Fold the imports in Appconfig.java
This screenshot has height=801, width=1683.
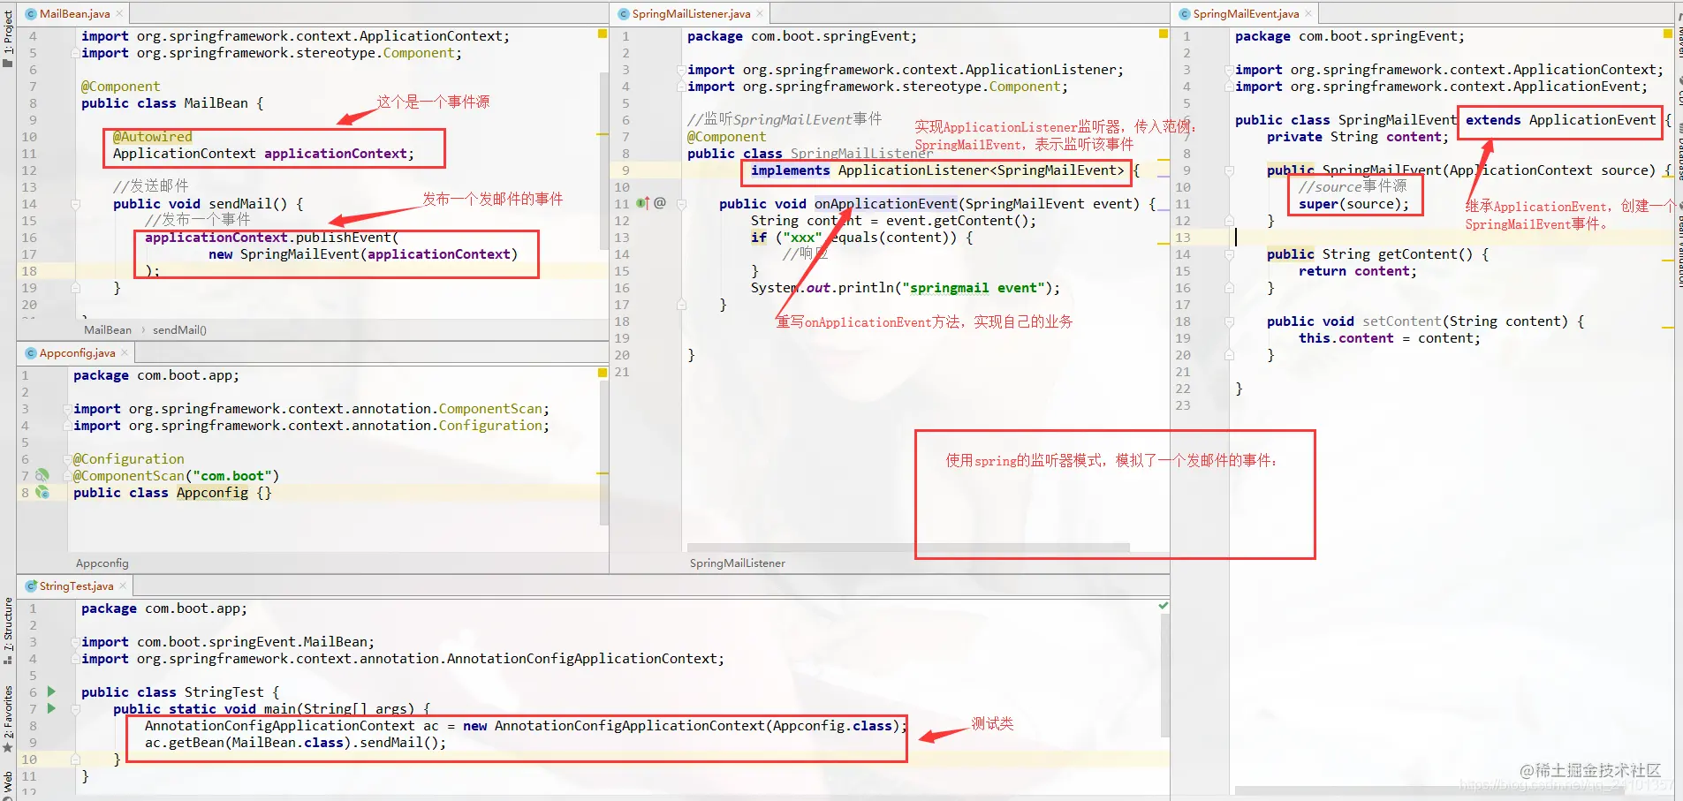pyautogui.click(x=67, y=409)
